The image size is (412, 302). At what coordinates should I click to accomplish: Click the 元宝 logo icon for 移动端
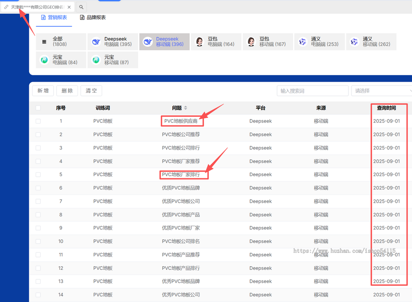click(96, 60)
